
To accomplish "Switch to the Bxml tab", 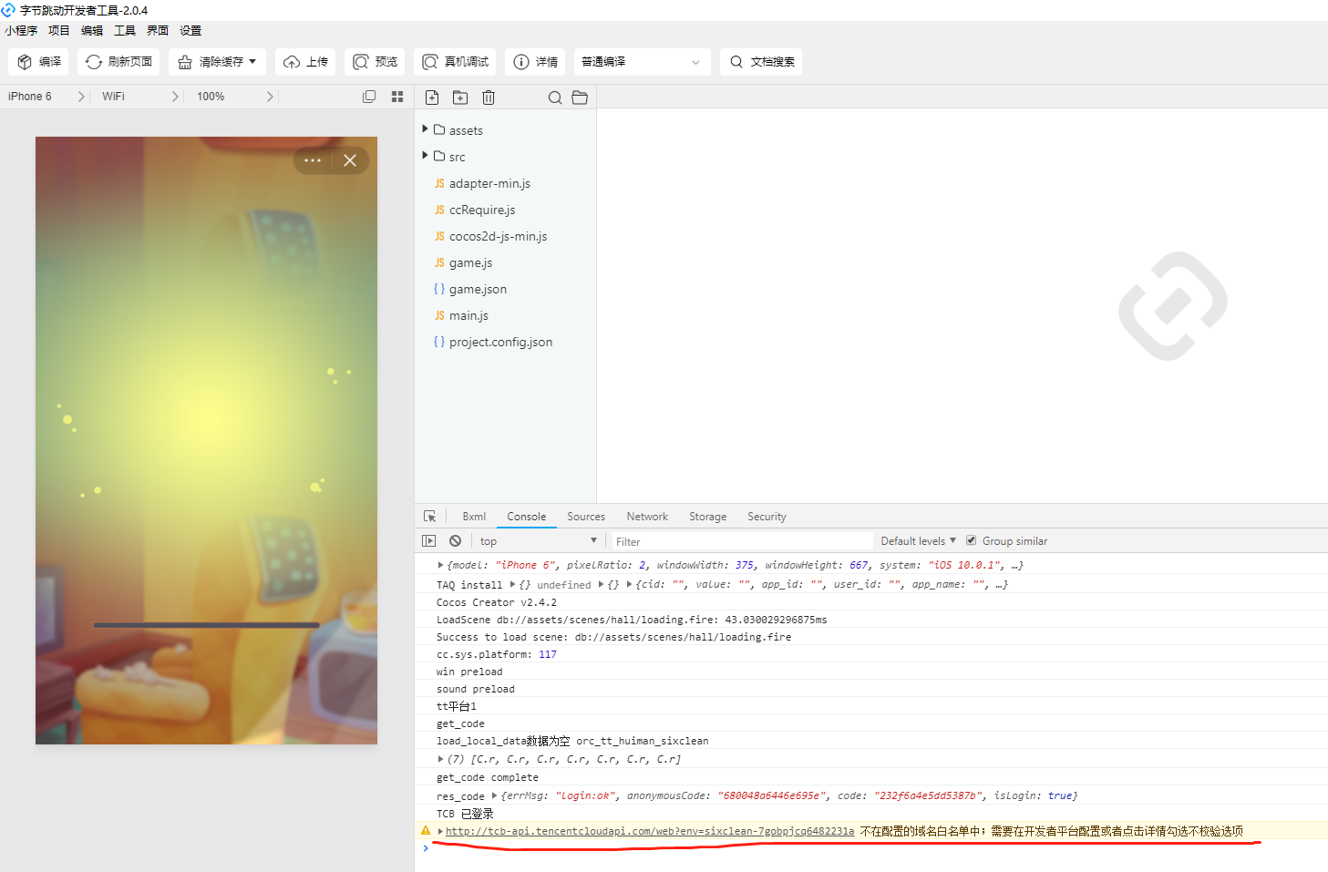I will (x=474, y=517).
